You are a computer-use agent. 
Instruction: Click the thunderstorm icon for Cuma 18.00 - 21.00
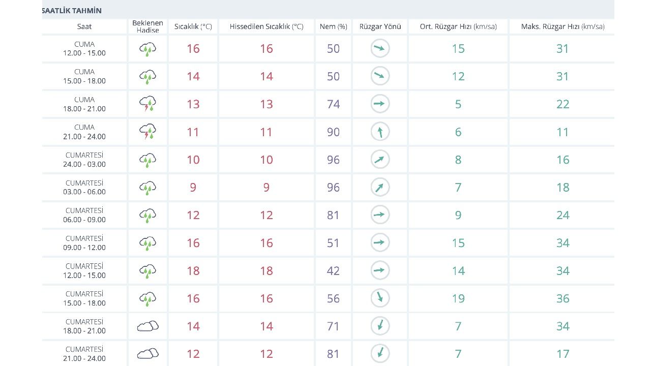coord(147,104)
